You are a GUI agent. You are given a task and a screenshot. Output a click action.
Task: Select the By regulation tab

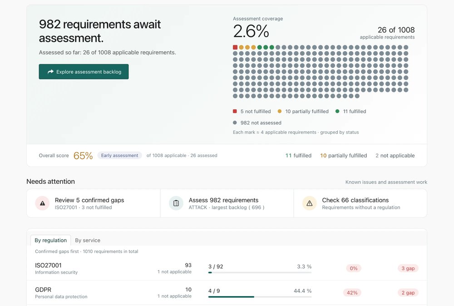[x=51, y=240]
